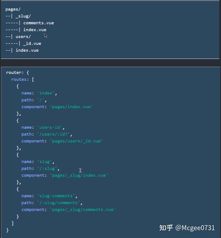Click the 'pages/users/_id.vue' component string
Screen dimensions: 221x238
[x=76, y=141]
